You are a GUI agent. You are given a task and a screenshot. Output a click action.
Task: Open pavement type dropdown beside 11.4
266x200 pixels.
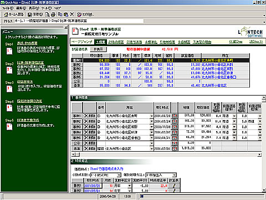pyautogui.click(x=234, y=122)
